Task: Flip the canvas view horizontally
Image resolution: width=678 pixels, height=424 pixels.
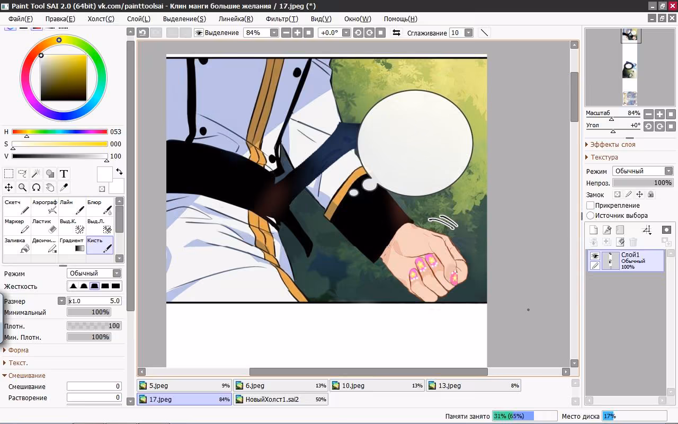Action: (396, 33)
